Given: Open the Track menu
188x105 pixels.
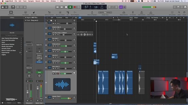Looking at the screenshot, I should [x=25, y=1].
